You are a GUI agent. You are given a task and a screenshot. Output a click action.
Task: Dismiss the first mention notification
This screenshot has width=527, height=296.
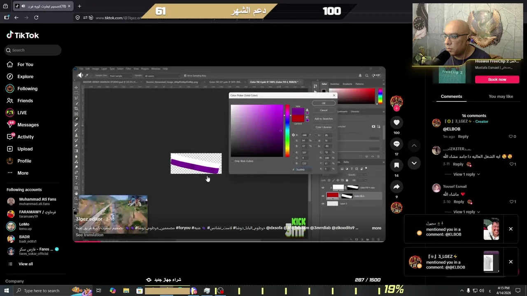click(511, 229)
